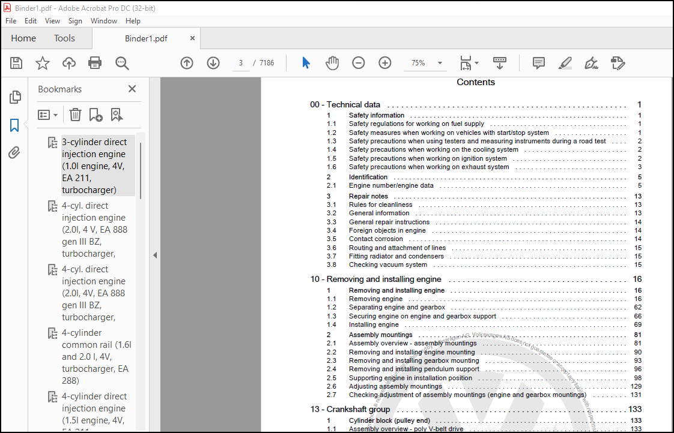Open the View menu
The width and height of the screenshot is (674, 433).
click(52, 21)
